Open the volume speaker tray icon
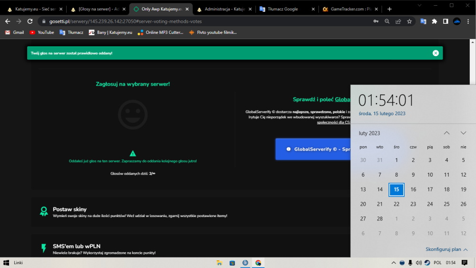Image resolution: width=476 pixels, height=268 pixels. (x=418, y=263)
